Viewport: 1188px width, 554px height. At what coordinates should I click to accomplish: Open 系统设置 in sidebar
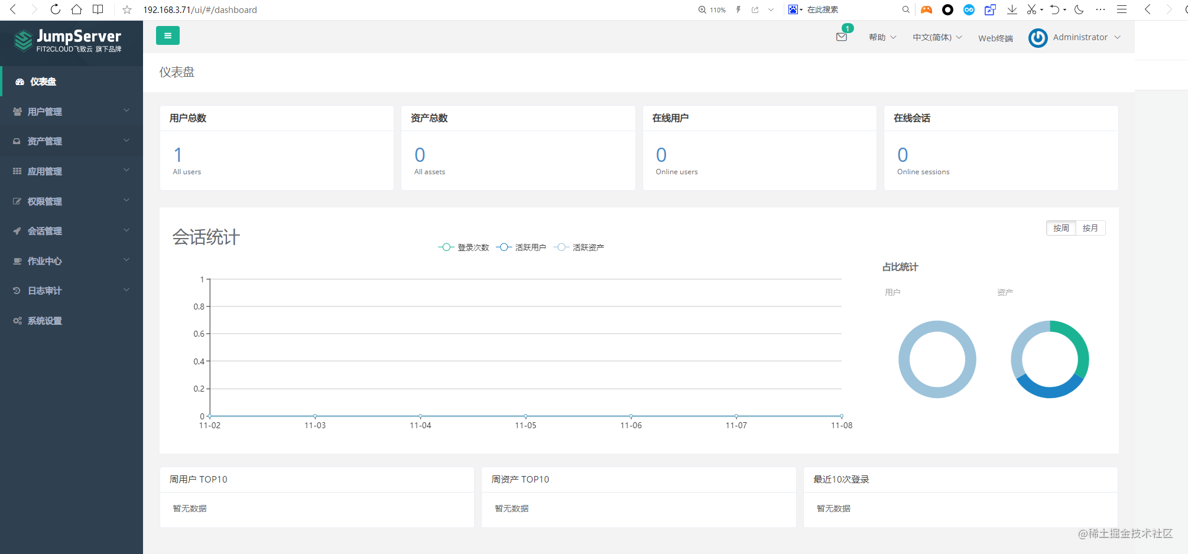72,321
